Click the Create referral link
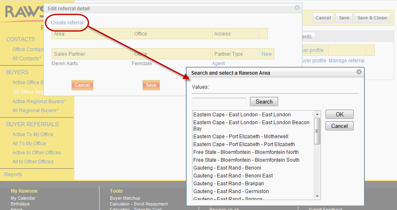The image size is (397, 210). point(67,23)
